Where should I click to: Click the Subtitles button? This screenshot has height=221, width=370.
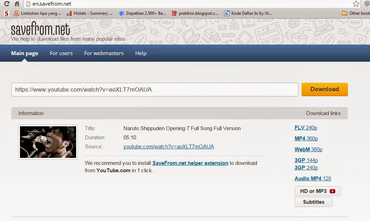pos(314,202)
